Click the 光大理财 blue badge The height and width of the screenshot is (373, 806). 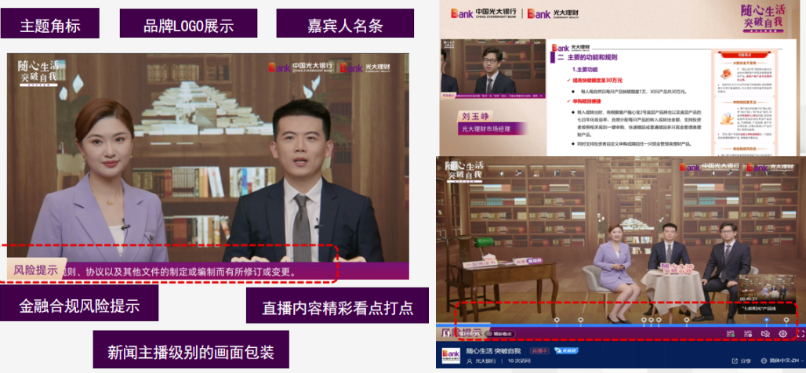[567, 350]
